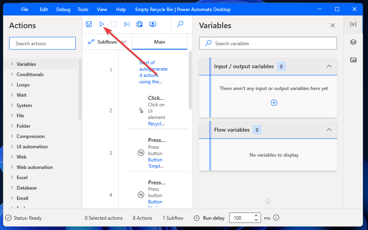Collapse the Flow variables section
This screenshot has width=368, height=230.
329,130
